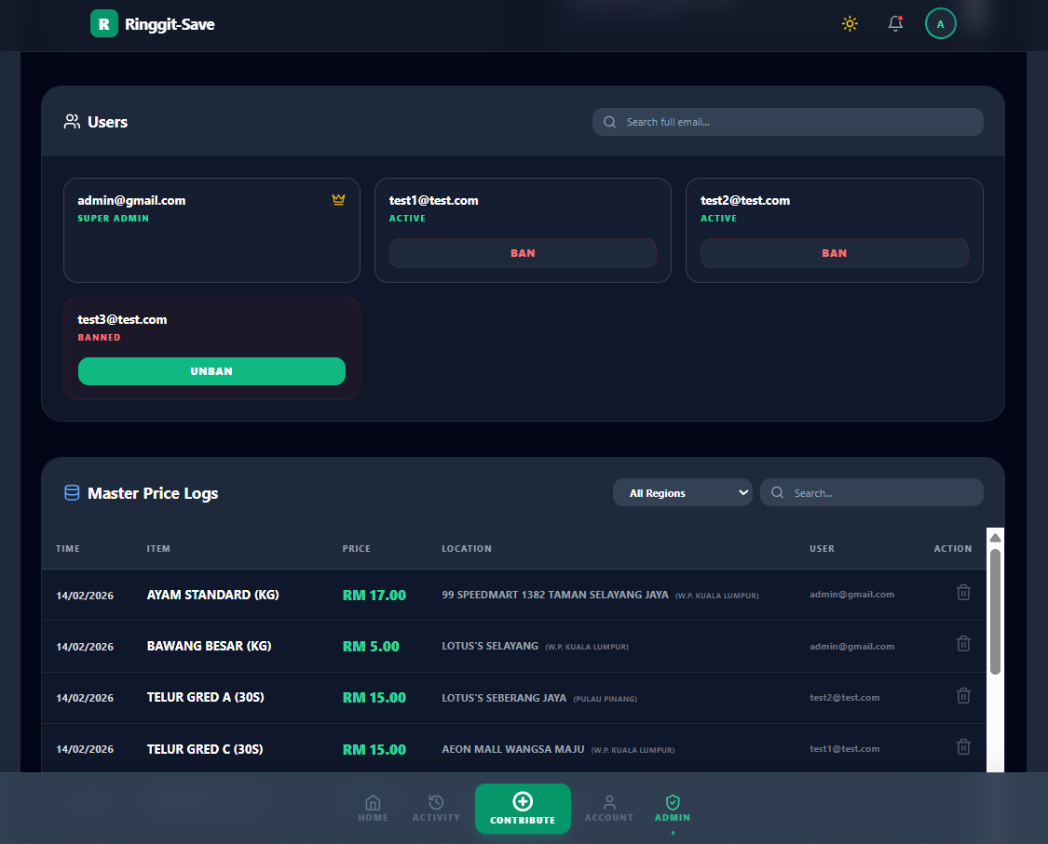The height and width of the screenshot is (844, 1048).
Task: Unban user test3@test.com
Action: [x=211, y=371]
